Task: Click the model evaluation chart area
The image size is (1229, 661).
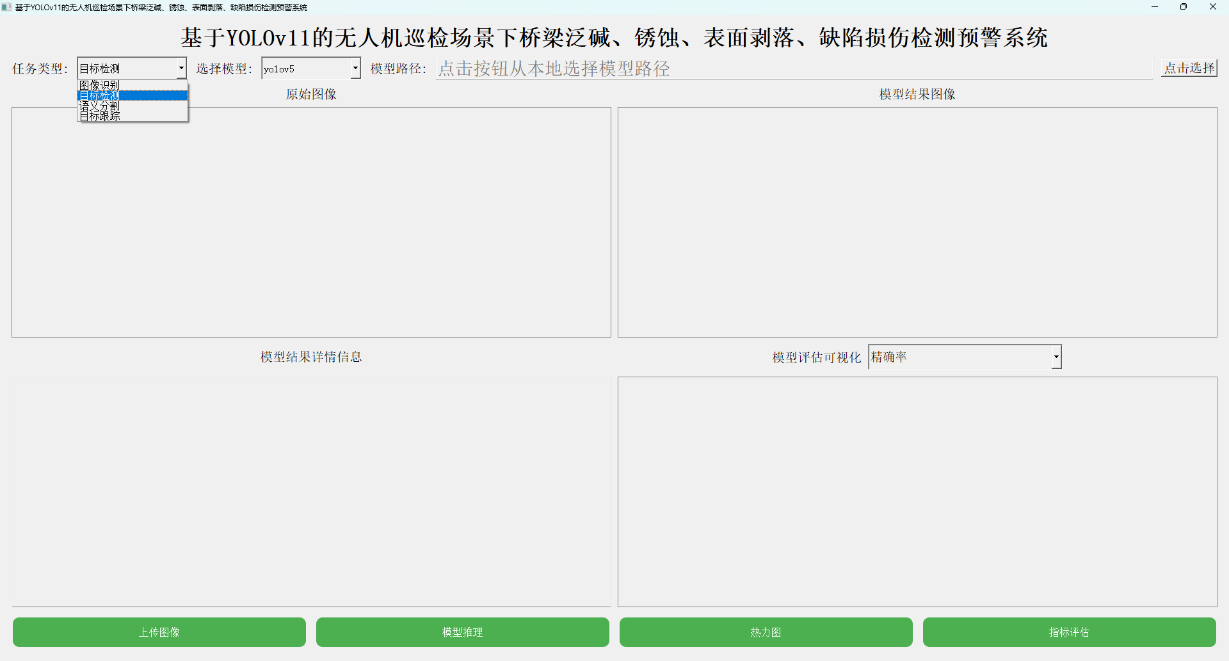Action: pos(917,492)
